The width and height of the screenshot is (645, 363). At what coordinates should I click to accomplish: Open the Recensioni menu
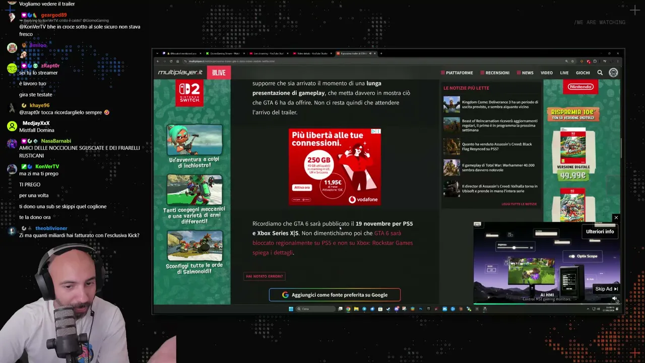tap(494, 73)
